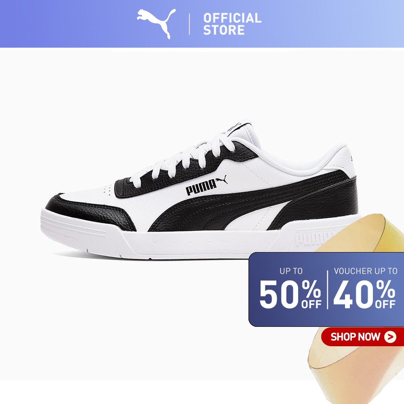Click the 50% OFF discount label
Screen dimensions: 404x404
click(290, 294)
